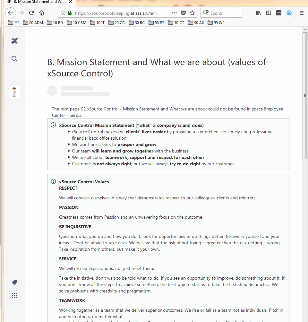Open the 90 All bookmarks folder

[196, 22]
